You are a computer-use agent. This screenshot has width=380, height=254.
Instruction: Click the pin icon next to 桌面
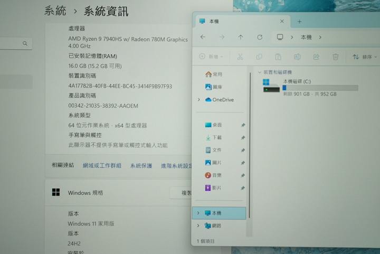point(243,125)
